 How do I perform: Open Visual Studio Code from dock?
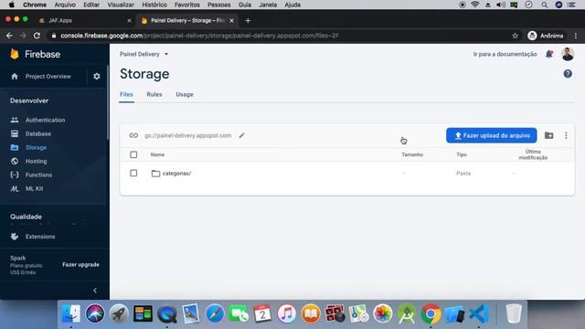[479, 313]
